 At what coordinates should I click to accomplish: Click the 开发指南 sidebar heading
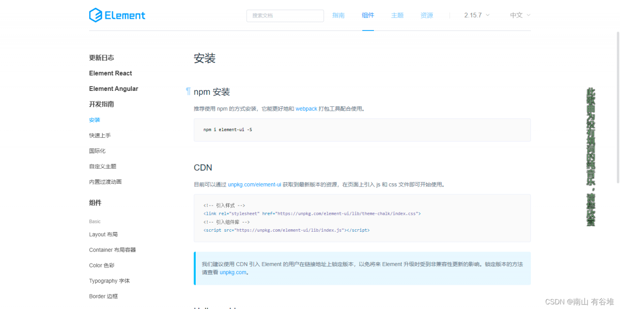[102, 104]
